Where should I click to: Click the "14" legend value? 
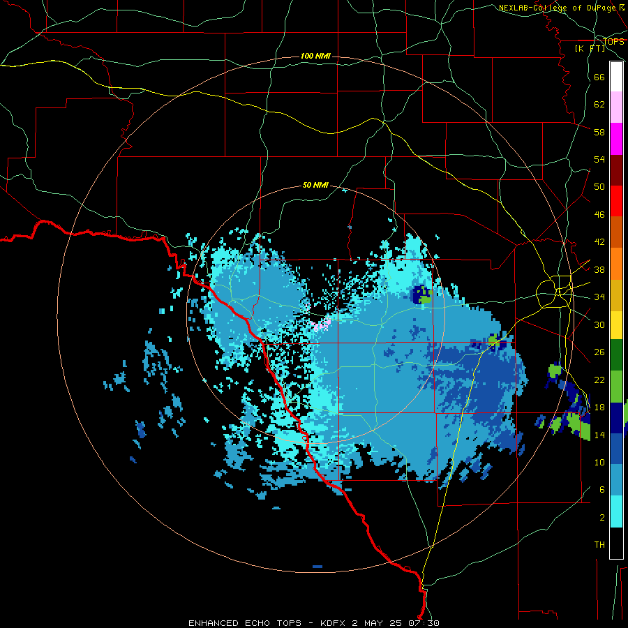click(599, 435)
